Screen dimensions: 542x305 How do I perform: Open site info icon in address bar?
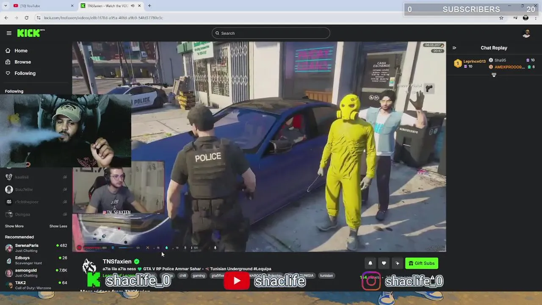pyautogui.click(x=39, y=18)
